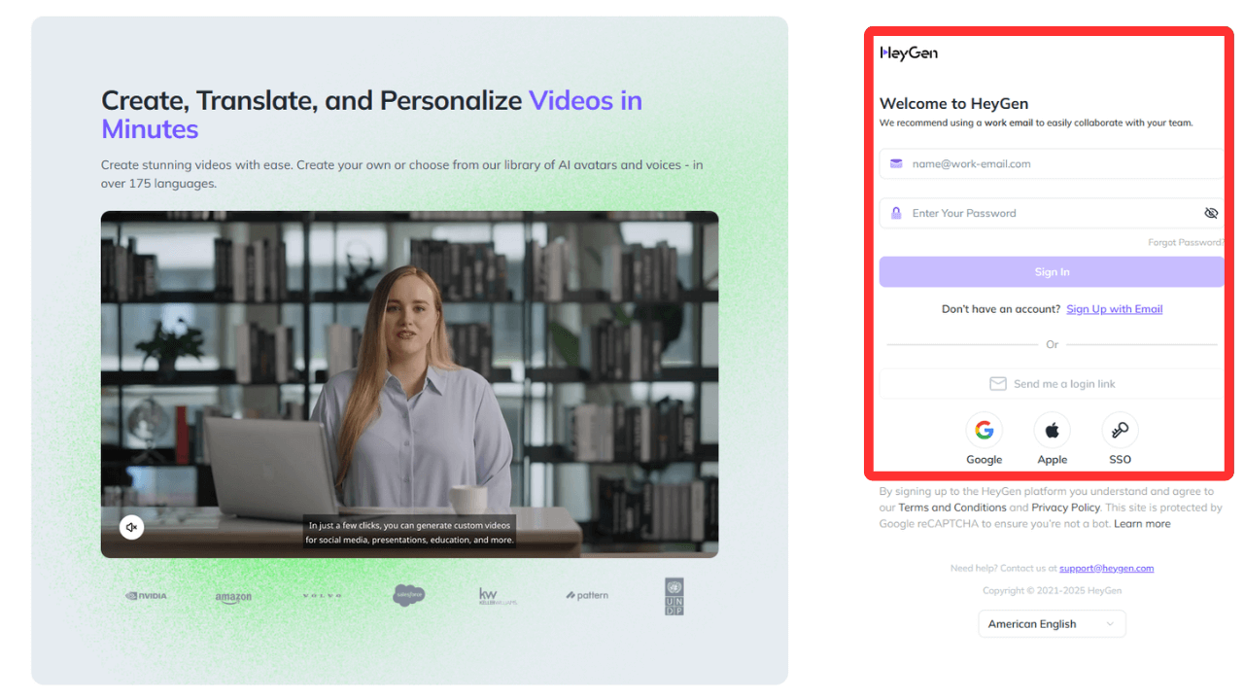
Task: Focus the Enter Your Password field
Action: click(1052, 213)
